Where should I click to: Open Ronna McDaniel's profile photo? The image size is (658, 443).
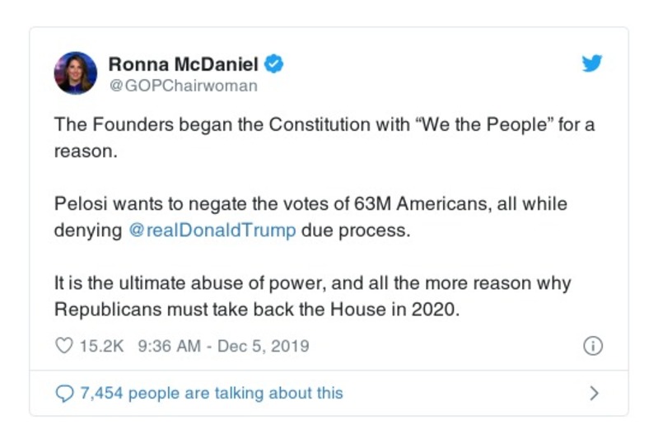point(76,72)
